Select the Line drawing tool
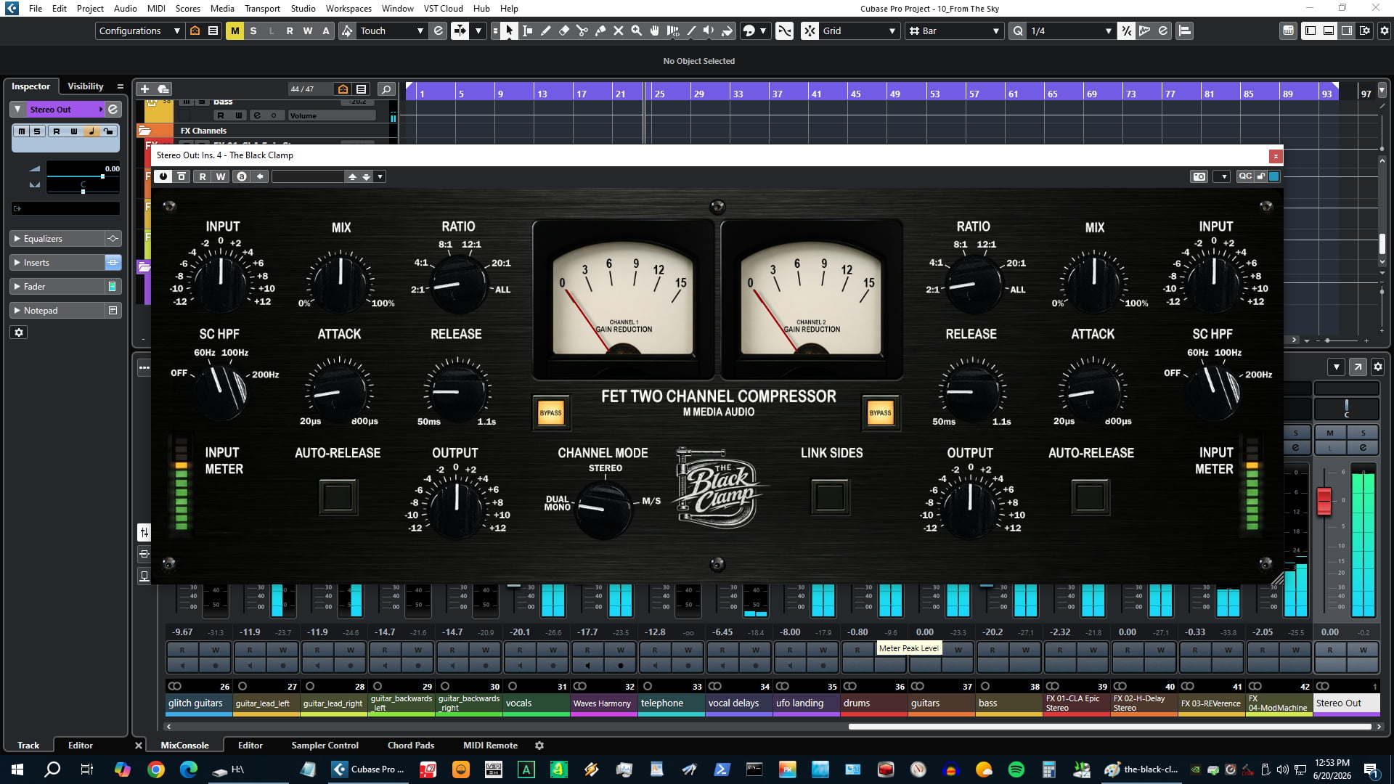 (690, 30)
